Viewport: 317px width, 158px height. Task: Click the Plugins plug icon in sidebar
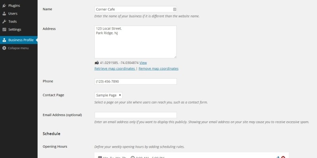4,6
